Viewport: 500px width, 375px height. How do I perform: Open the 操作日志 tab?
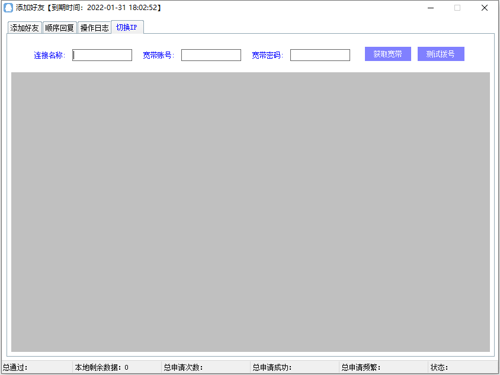click(x=95, y=28)
